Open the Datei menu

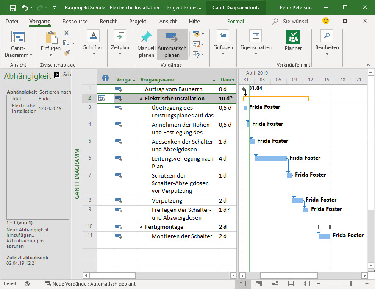[x=12, y=22]
